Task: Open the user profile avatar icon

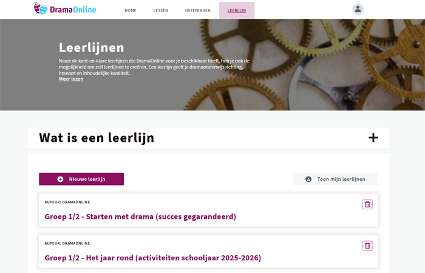Action: (x=358, y=9)
